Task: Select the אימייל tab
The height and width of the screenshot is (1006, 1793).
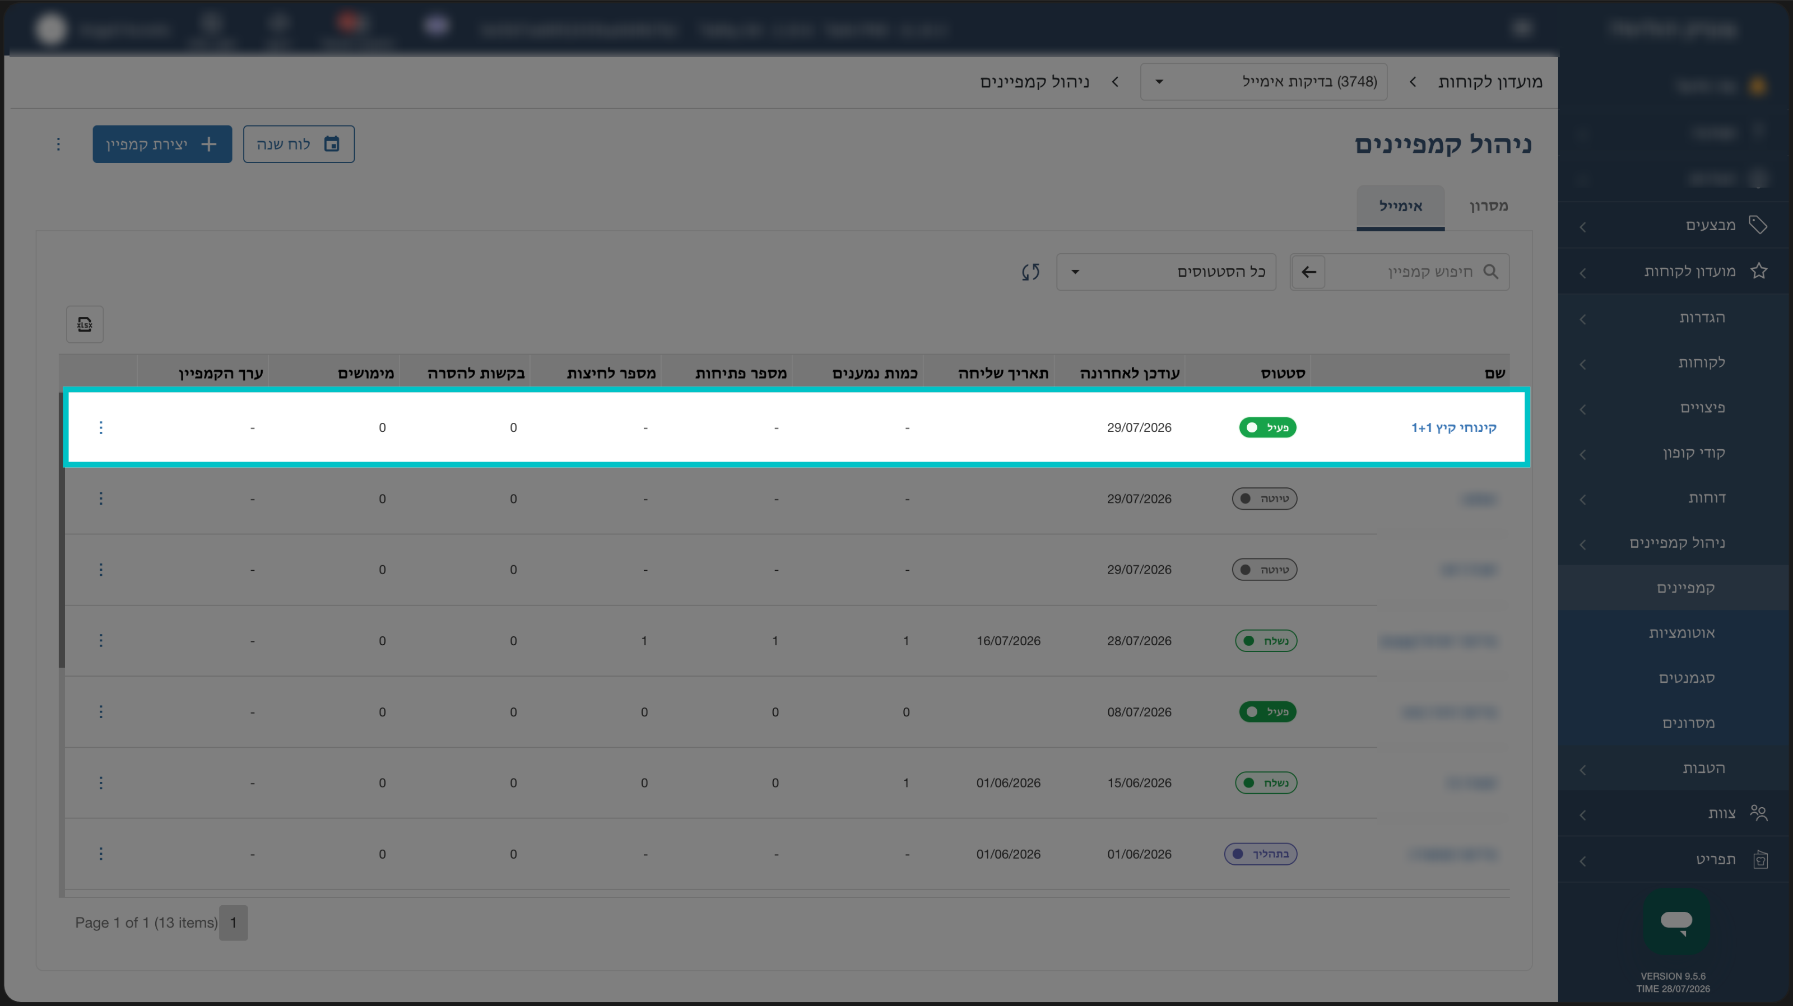Action: [x=1400, y=206]
